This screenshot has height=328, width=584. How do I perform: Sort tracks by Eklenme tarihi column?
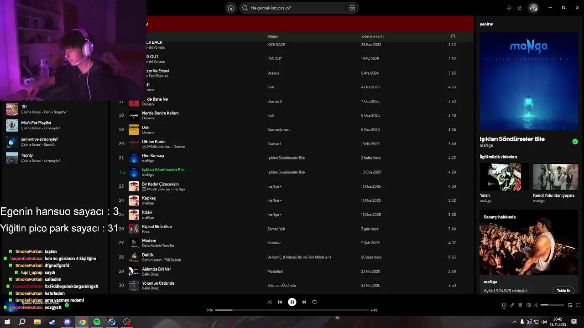tap(373, 36)
